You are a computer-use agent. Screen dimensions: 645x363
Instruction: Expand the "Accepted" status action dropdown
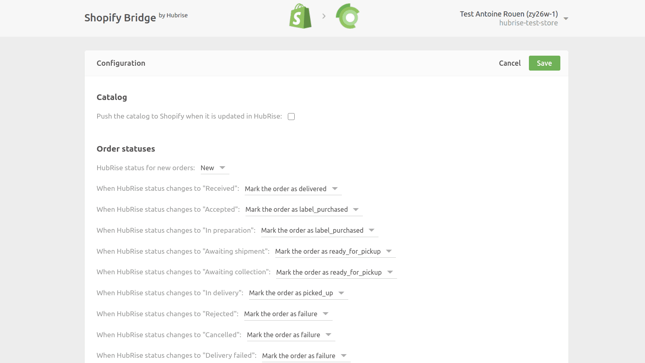pos(303,210)
